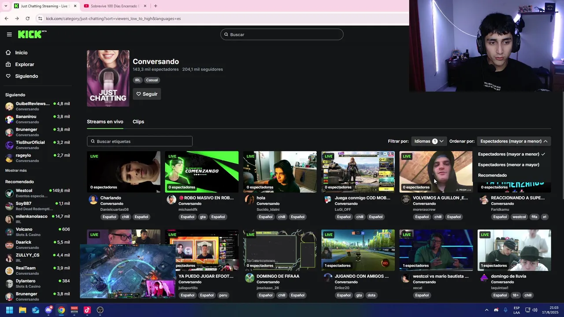Open Siguiendo in the sidebar
This screenshot has width=564, height=317.
(x=26, y=76)
